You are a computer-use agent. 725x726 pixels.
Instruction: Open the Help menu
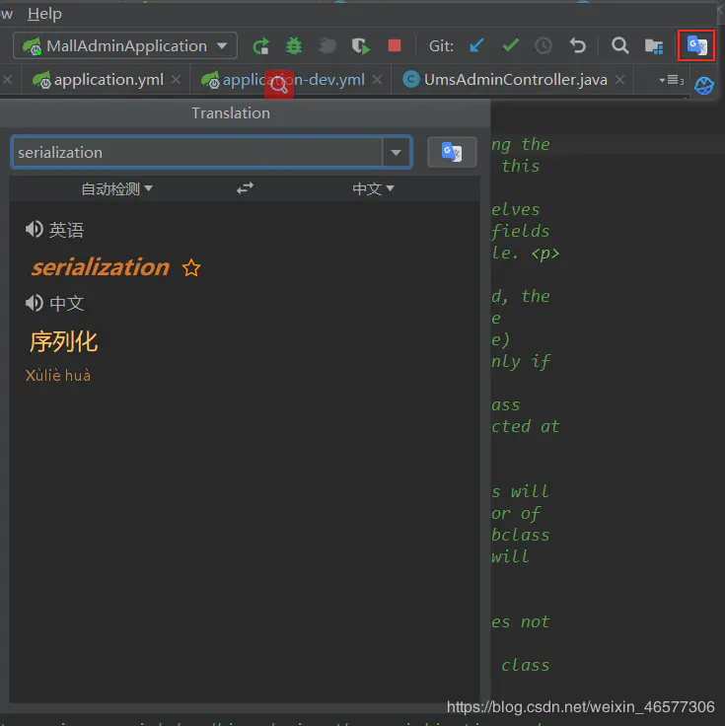pos(44,14)
